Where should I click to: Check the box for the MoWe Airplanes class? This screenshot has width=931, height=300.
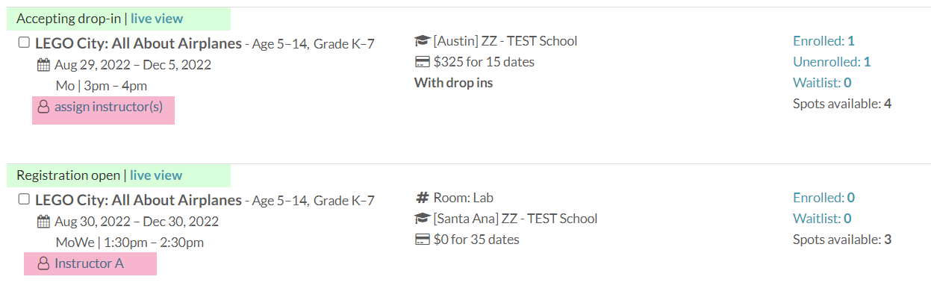coord(24,199)
